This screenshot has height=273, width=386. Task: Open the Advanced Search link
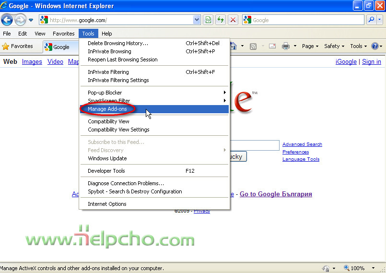[302, 144]
